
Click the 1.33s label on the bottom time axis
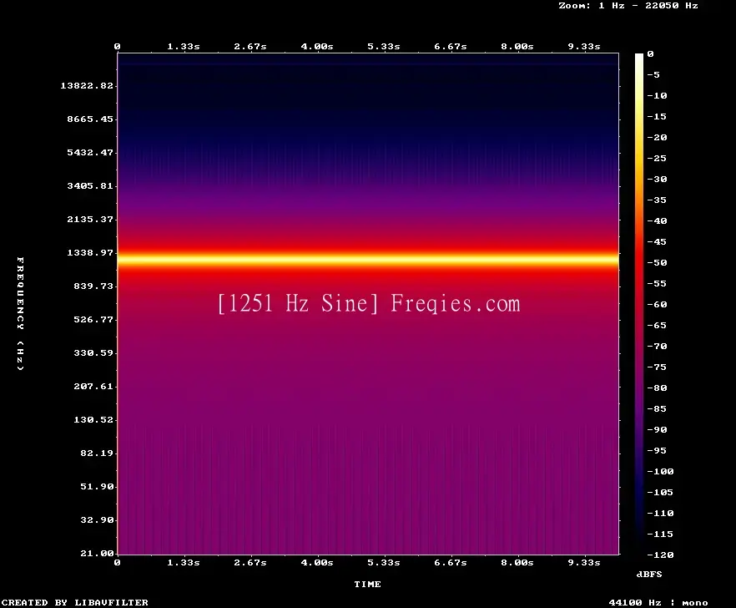click(184, 562)
